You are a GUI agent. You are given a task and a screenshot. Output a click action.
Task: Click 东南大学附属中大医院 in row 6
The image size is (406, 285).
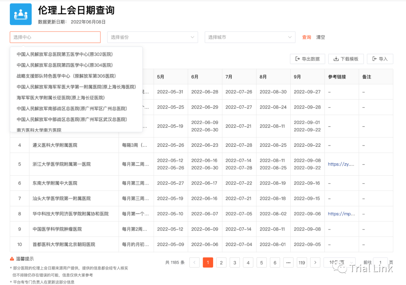pyautogui.click(x=55, y=183)
